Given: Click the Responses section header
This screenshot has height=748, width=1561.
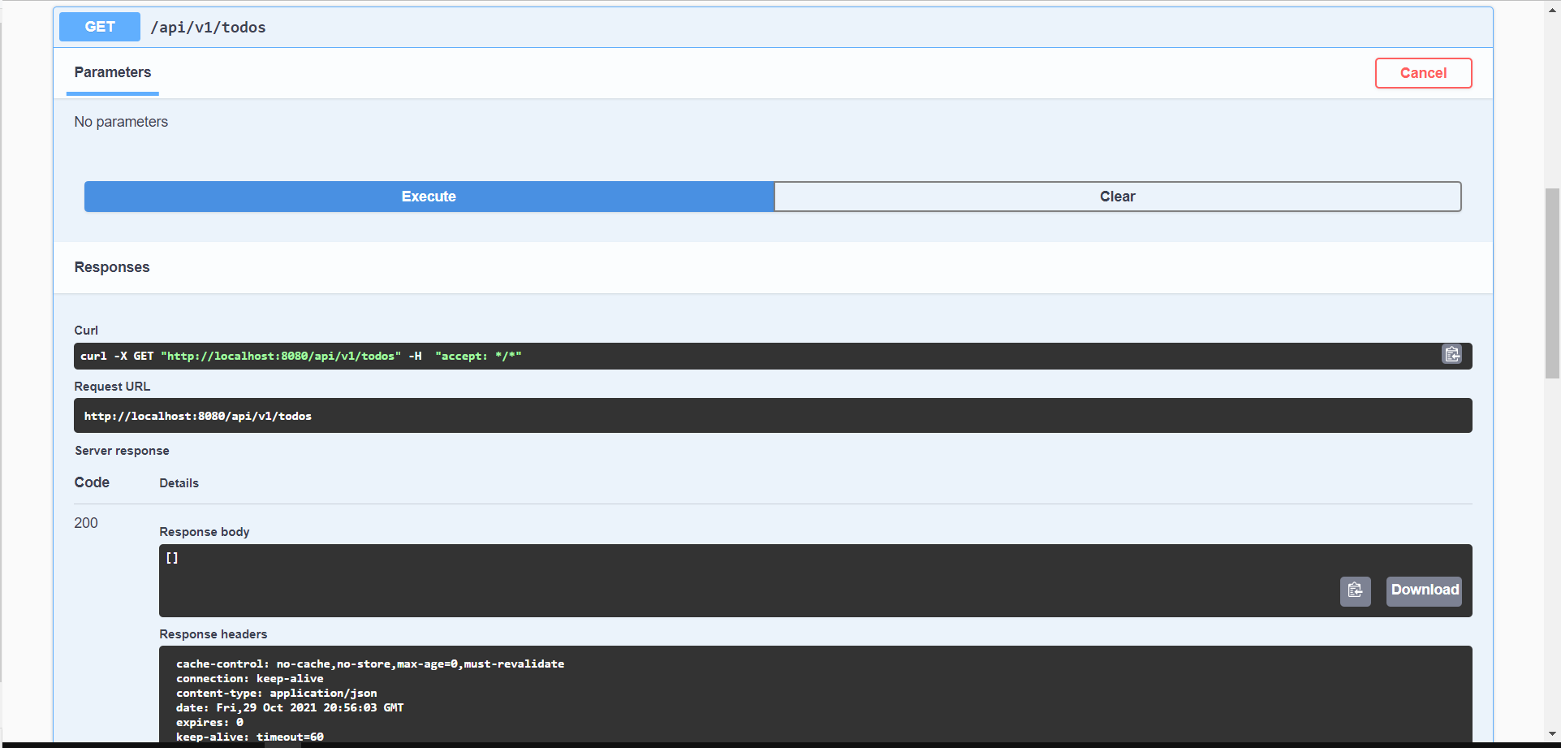Looking at the screenshot, I should 111,267.
